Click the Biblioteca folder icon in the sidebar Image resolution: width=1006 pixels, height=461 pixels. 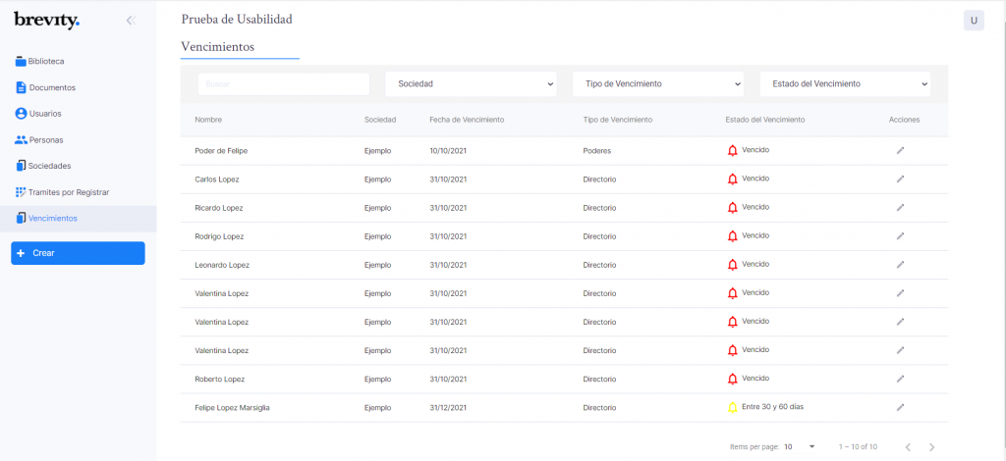click(x=21, y=62)
